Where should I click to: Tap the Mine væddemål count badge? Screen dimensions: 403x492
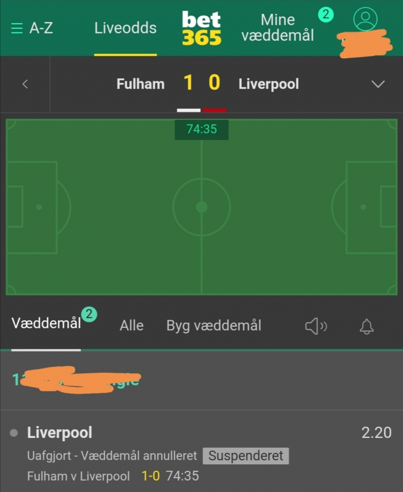(326, 14)
